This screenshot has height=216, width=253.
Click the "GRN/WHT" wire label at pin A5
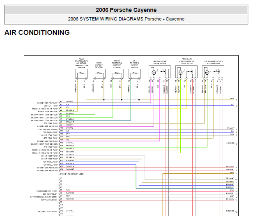(x=70, y=114)
